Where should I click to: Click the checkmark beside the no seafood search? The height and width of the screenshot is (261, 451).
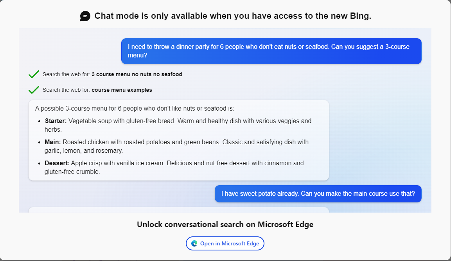coord(34,73)
